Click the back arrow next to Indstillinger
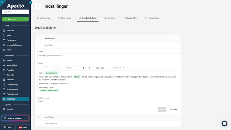The width and height of the screenshot is (231, 130). [38, 6]
